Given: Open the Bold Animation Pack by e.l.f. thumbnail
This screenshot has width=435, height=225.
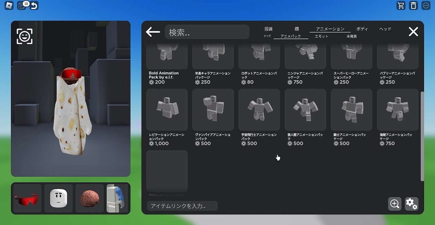Looking at the screenshot, I should pyautogui.click(x=167, y=57).
